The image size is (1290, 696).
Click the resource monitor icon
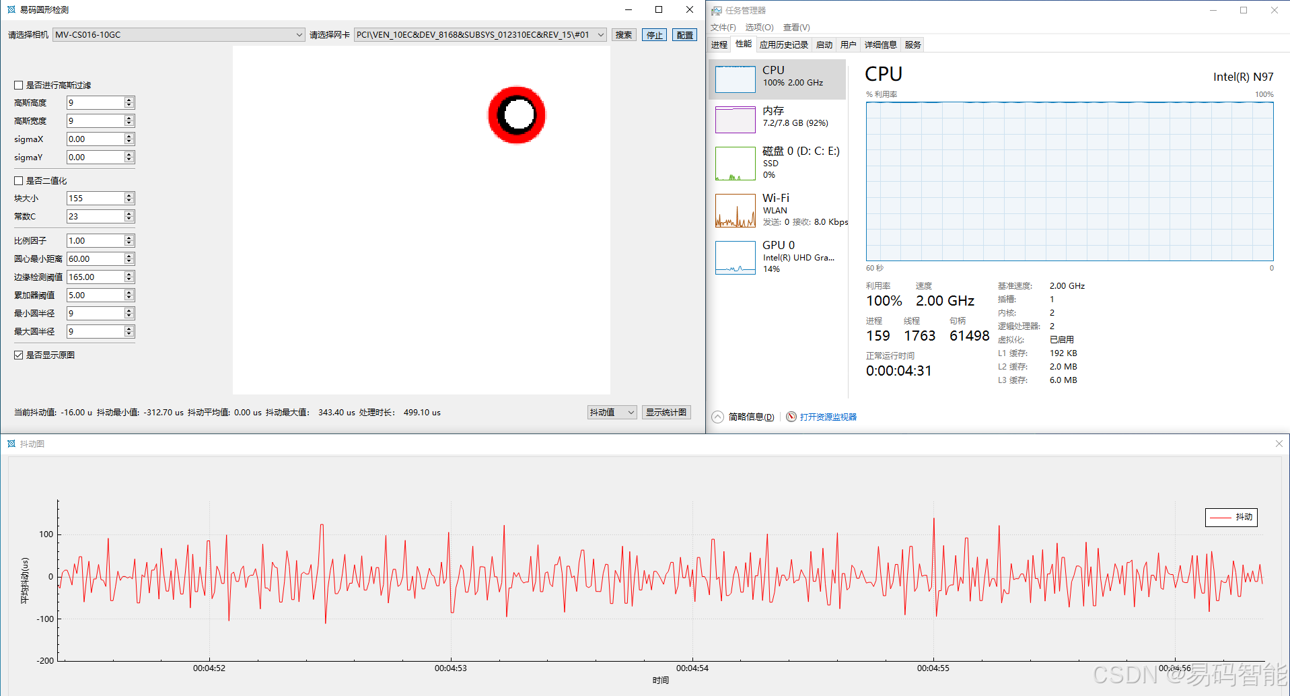(x=791, y=417)
